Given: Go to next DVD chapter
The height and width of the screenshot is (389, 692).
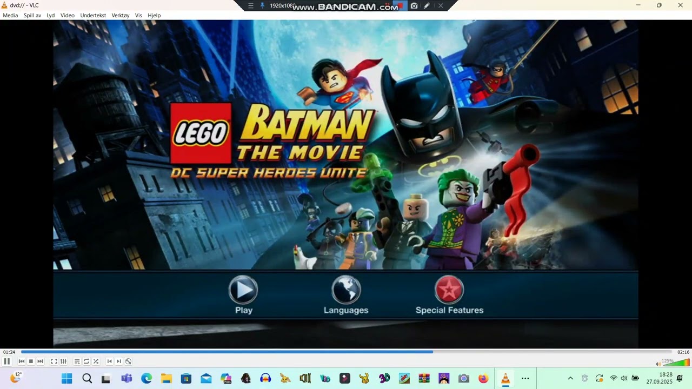Looking at the screenshot, I should click(x=119, y=361).
